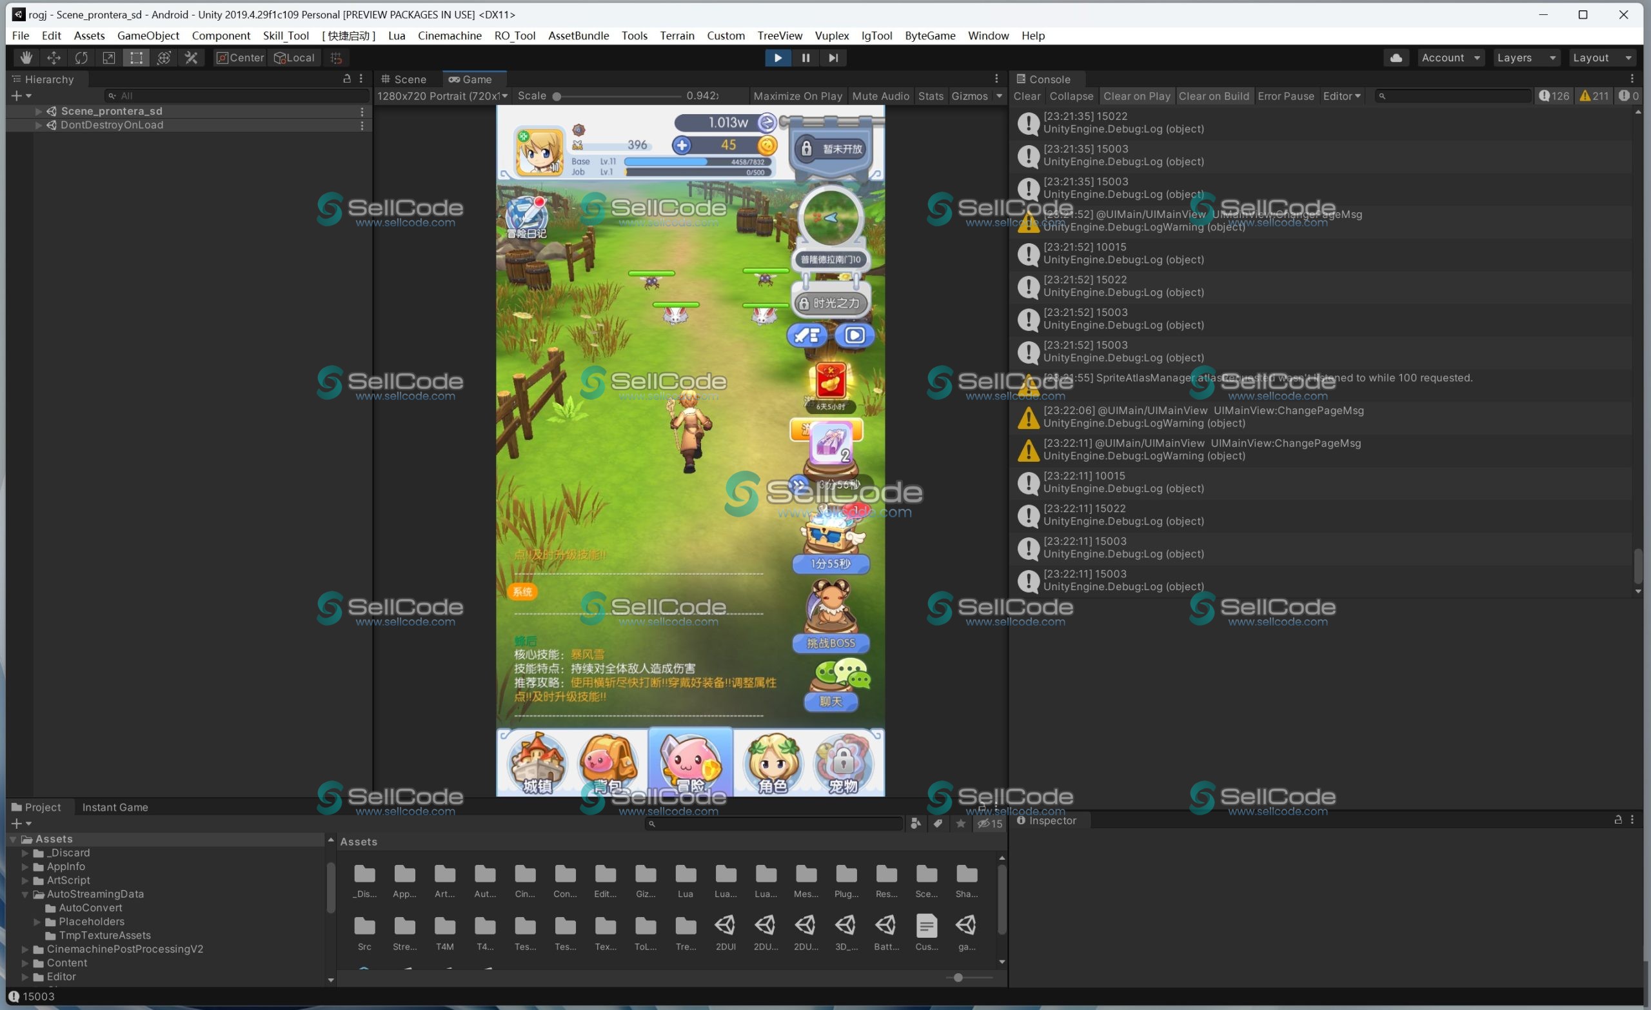The height and width of the screenshot is (1010, 1651).
Task: Open the Game resolution dropdown
Action: coord(442,96)
